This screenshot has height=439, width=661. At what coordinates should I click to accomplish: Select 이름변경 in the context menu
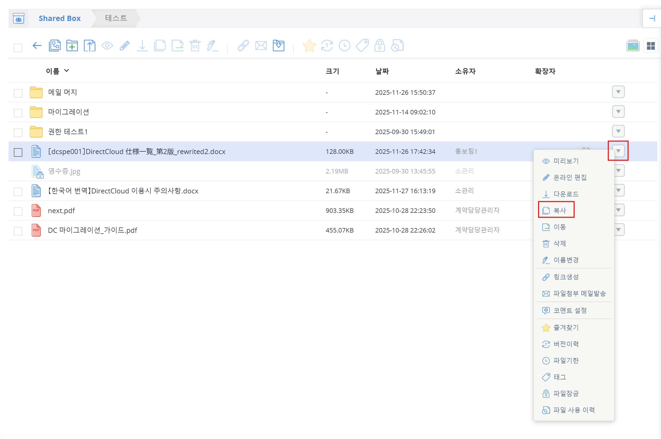[x=566, y=260]
